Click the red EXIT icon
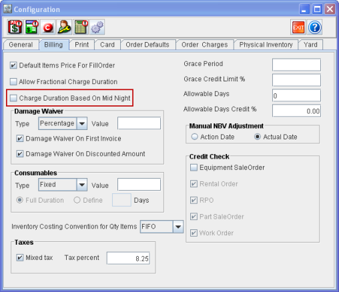 point(298,27)
